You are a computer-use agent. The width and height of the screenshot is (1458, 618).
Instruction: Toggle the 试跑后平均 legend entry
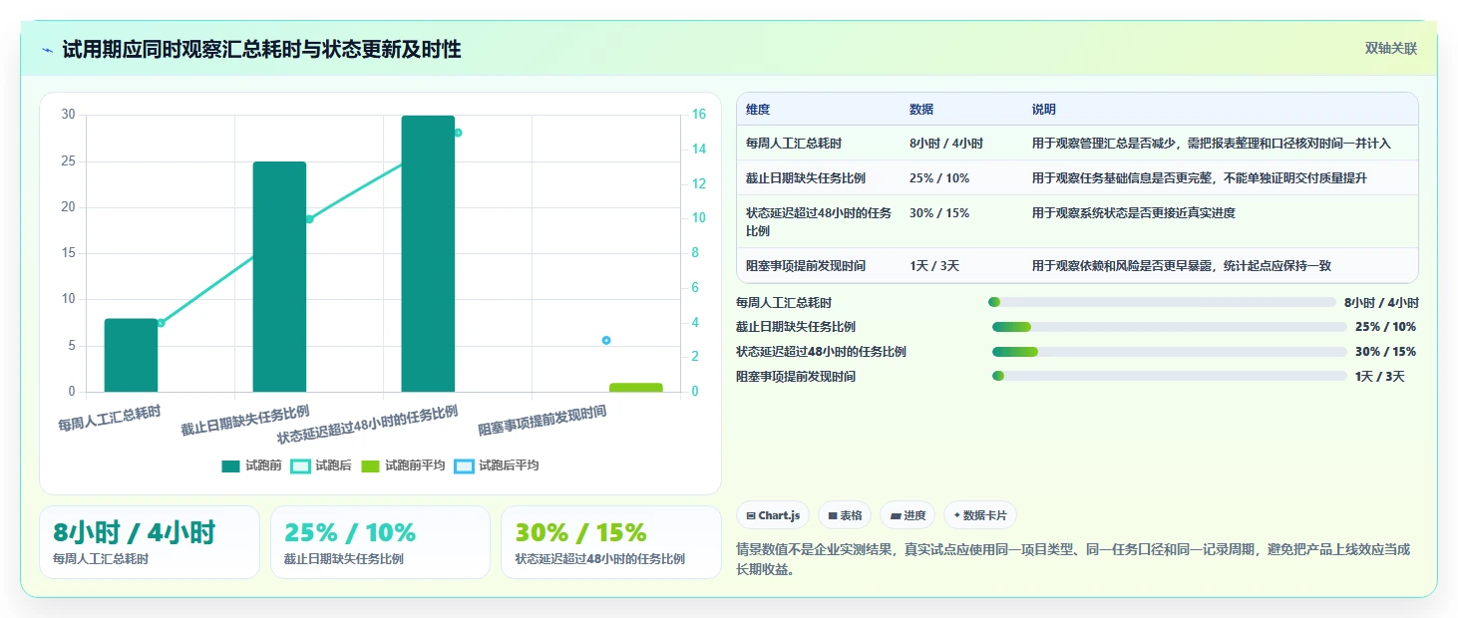(497, 465)
